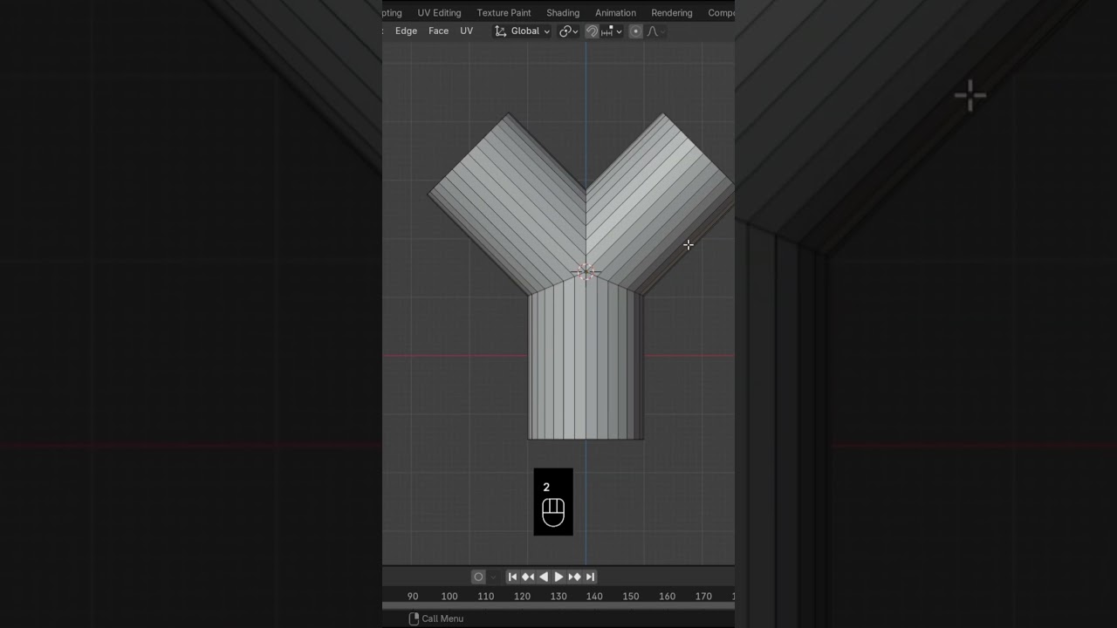
Task: Open the proportional falloff curve dropdown
Action: 655,31
